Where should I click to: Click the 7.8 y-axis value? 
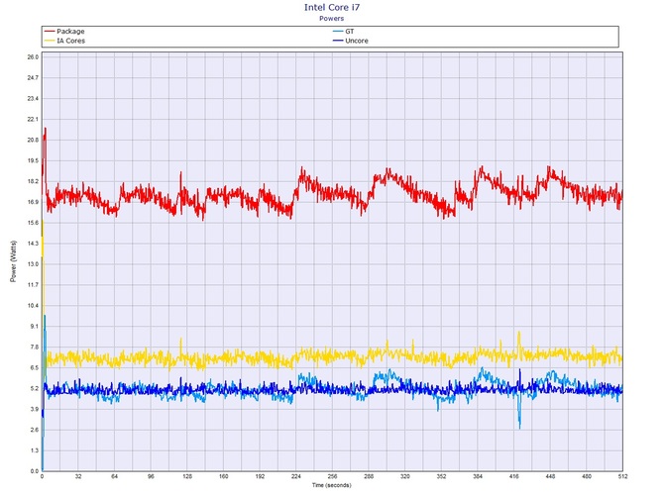pyautogui.click(x=35, y=347)
